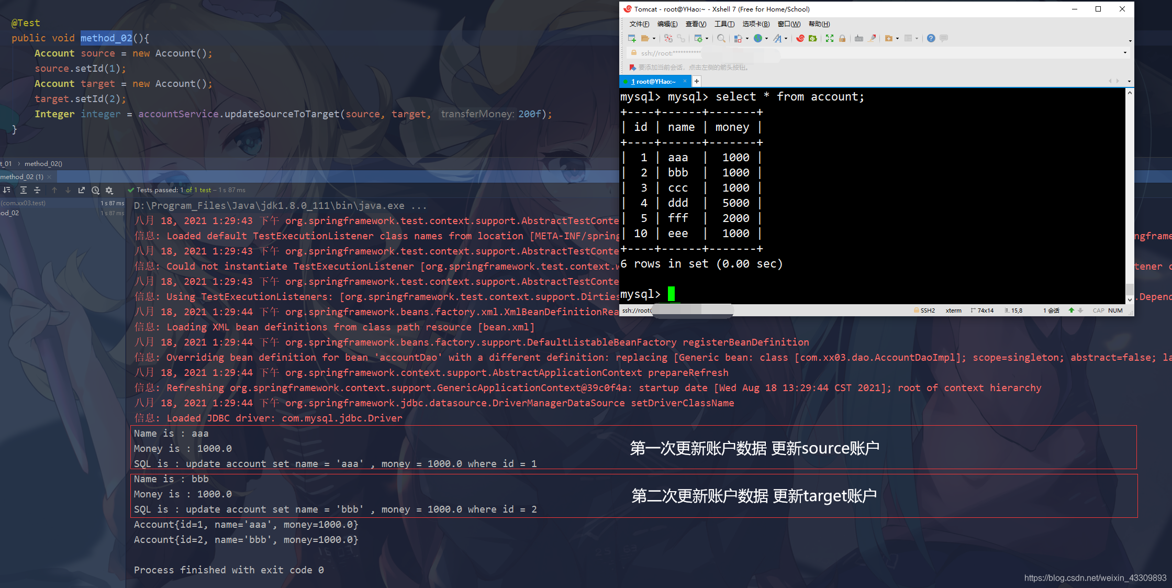Click the toolbar options overflow arrow
This screenshot has height=588, width=1172.
(x=1130, y=41)
